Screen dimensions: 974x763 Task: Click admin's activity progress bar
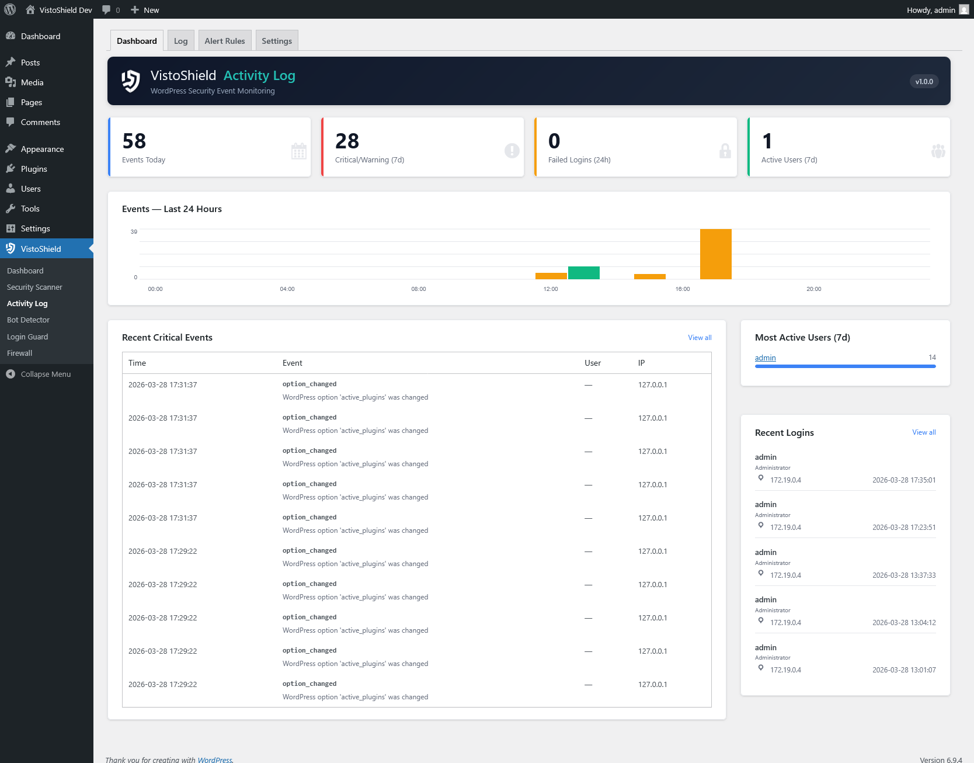pos(844,366)
